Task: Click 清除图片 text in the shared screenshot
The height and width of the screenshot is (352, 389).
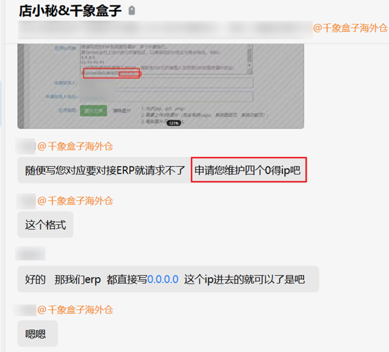Action: pos(121,111)
